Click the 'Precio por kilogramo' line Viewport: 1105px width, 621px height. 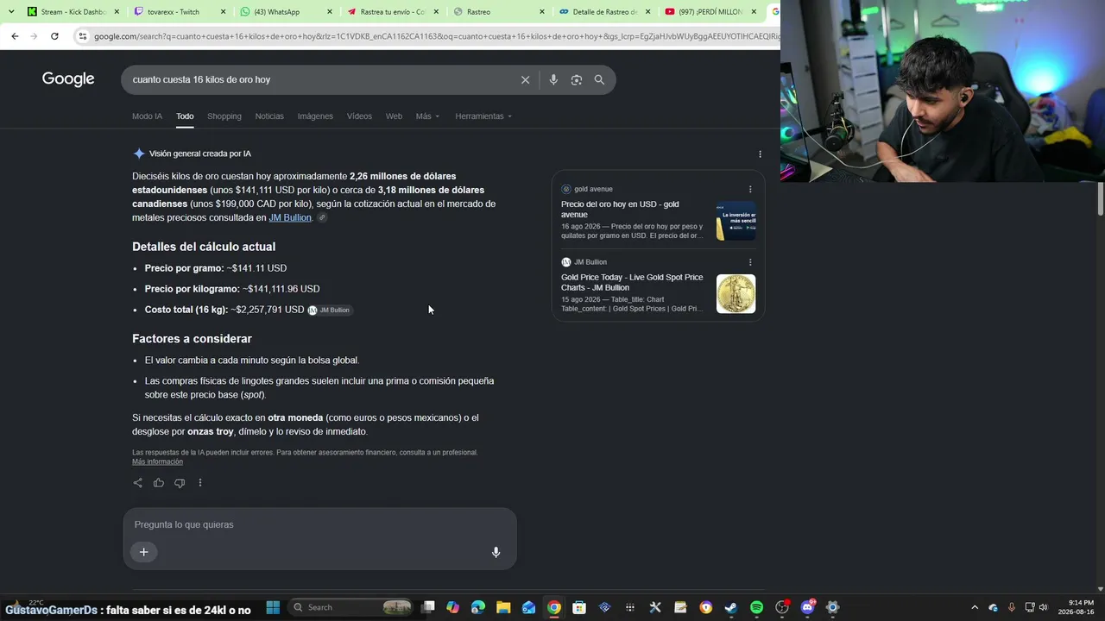232,289
